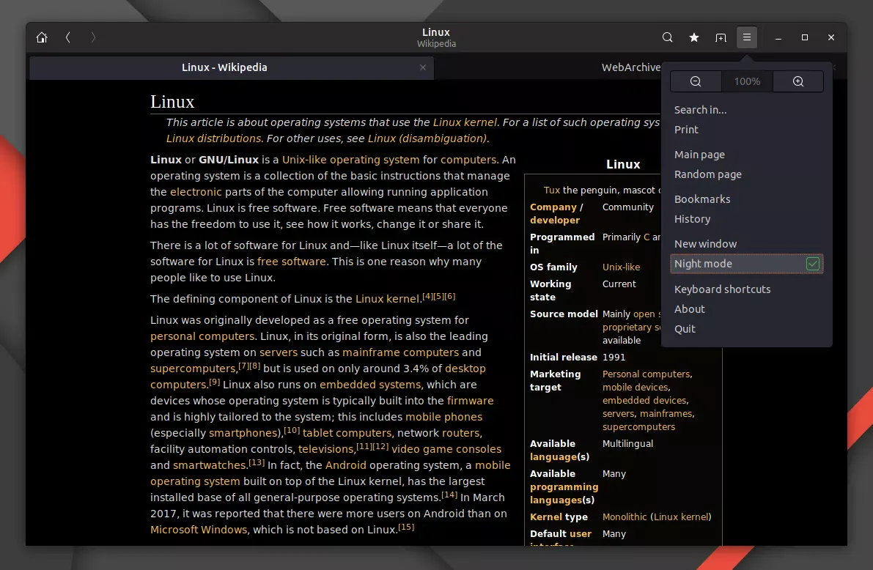
Task: Open a new tab with the plus icon
Action: 721,37
